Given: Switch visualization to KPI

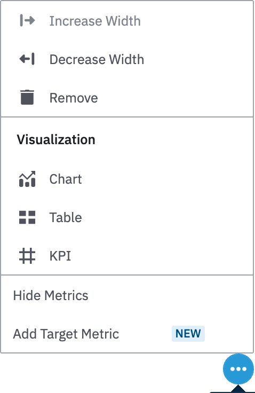Looking at the screenshot, I should click(x=60, y=256).
